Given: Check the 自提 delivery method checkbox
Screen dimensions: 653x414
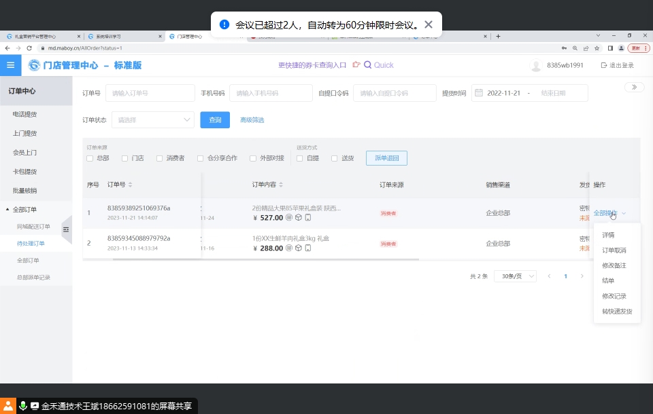Looking at the screenshot, I should [299, 158].
